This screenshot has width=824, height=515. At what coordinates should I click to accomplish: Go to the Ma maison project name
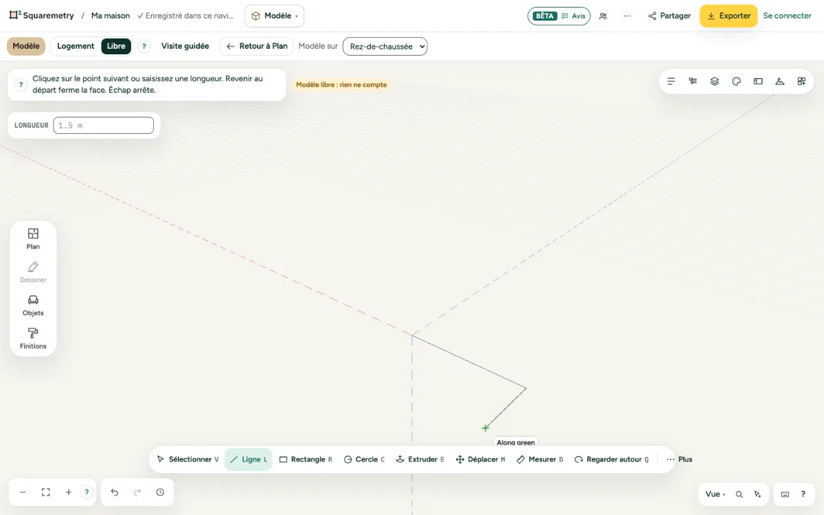111,16
